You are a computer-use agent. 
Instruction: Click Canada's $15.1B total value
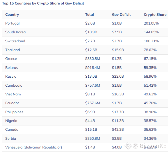91,129
